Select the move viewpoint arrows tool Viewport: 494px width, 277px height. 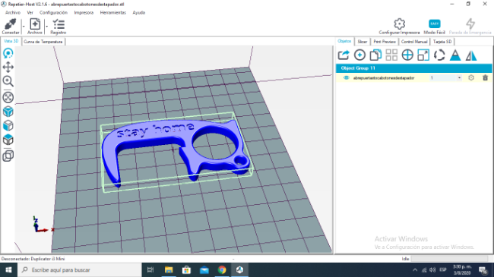(x=8, y=67)
